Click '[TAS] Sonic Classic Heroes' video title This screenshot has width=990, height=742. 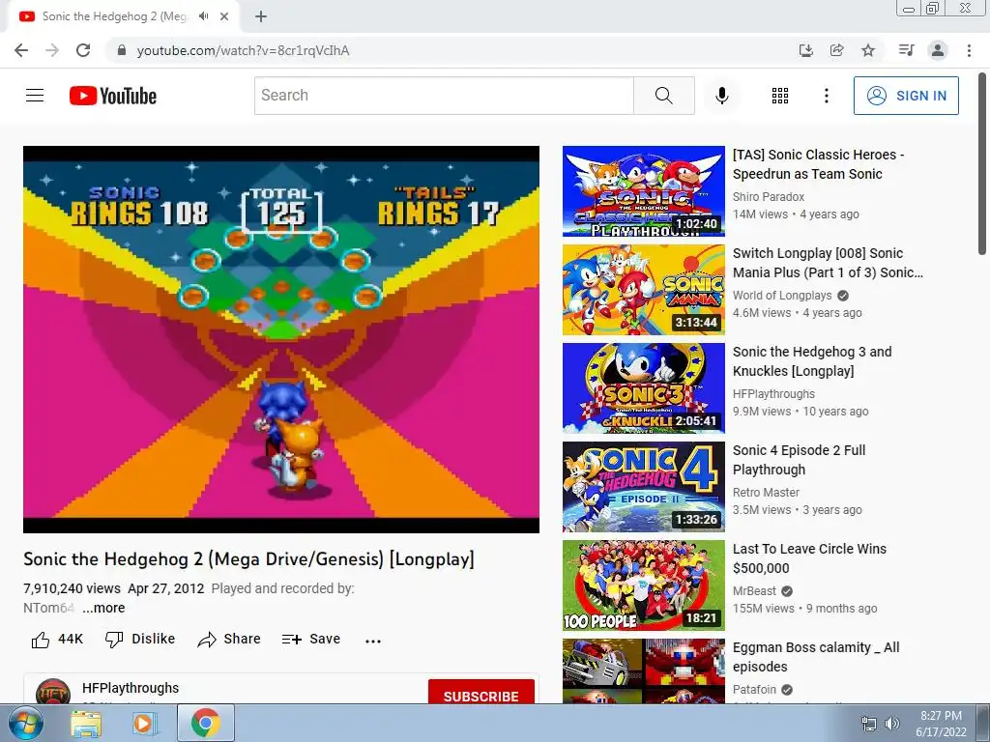point(818,164)
